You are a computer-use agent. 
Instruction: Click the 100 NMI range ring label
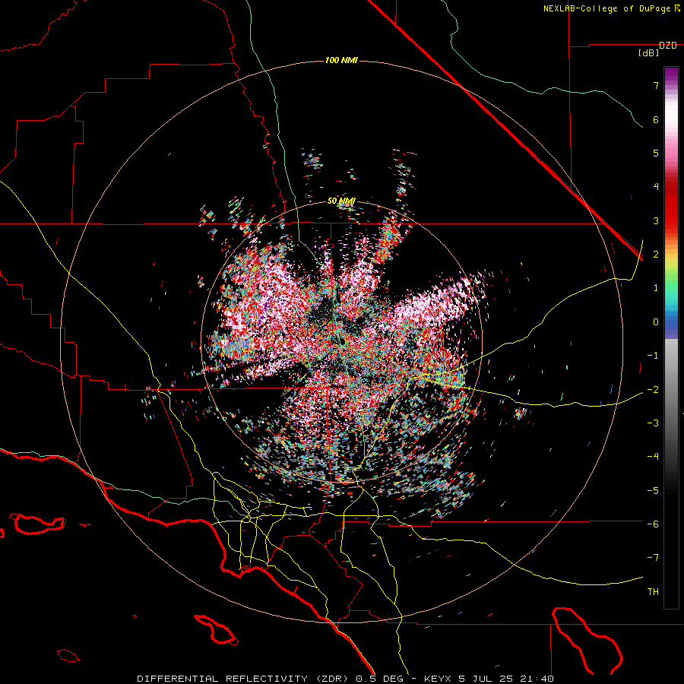(x=341, y=60)
